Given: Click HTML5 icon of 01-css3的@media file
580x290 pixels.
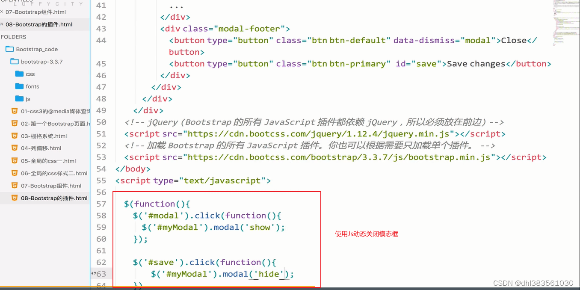Looking at the screenshot, I should (15, 111).
